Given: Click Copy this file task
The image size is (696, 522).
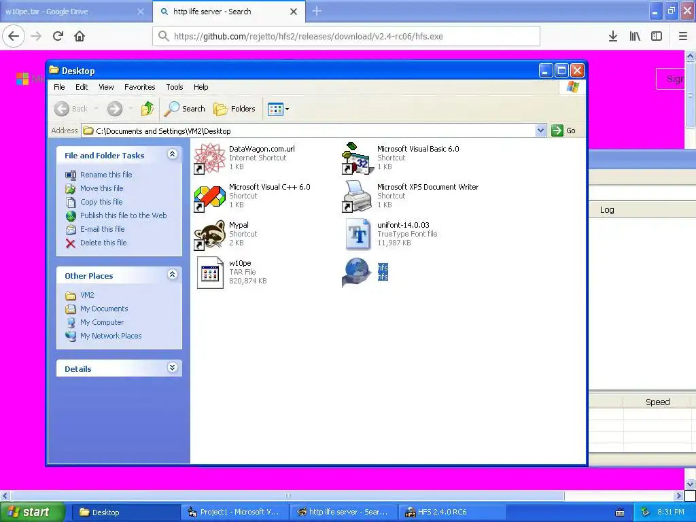Looking at the screenshot, I should coord(101,202).
